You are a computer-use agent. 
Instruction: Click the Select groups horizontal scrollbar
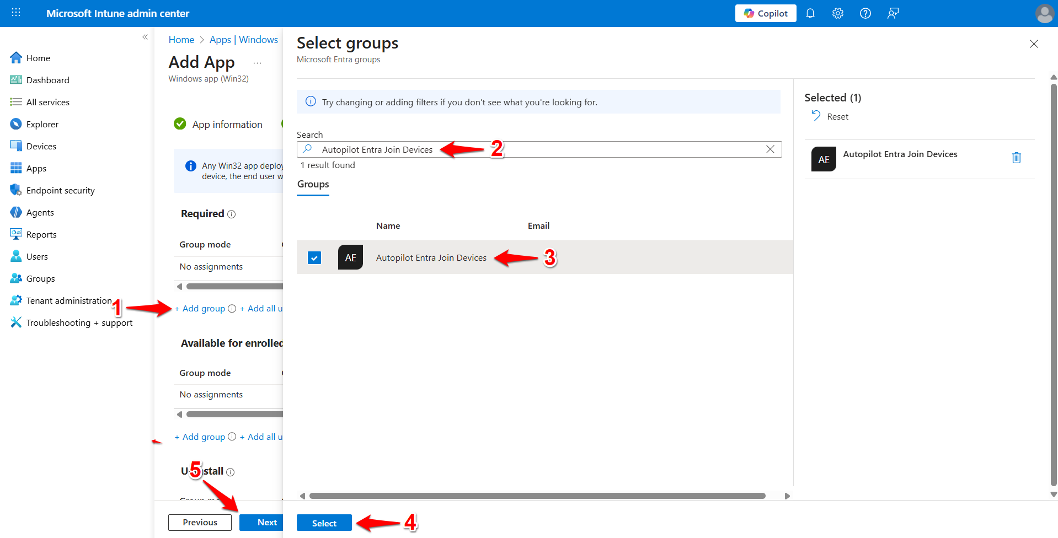coord(537,496)
